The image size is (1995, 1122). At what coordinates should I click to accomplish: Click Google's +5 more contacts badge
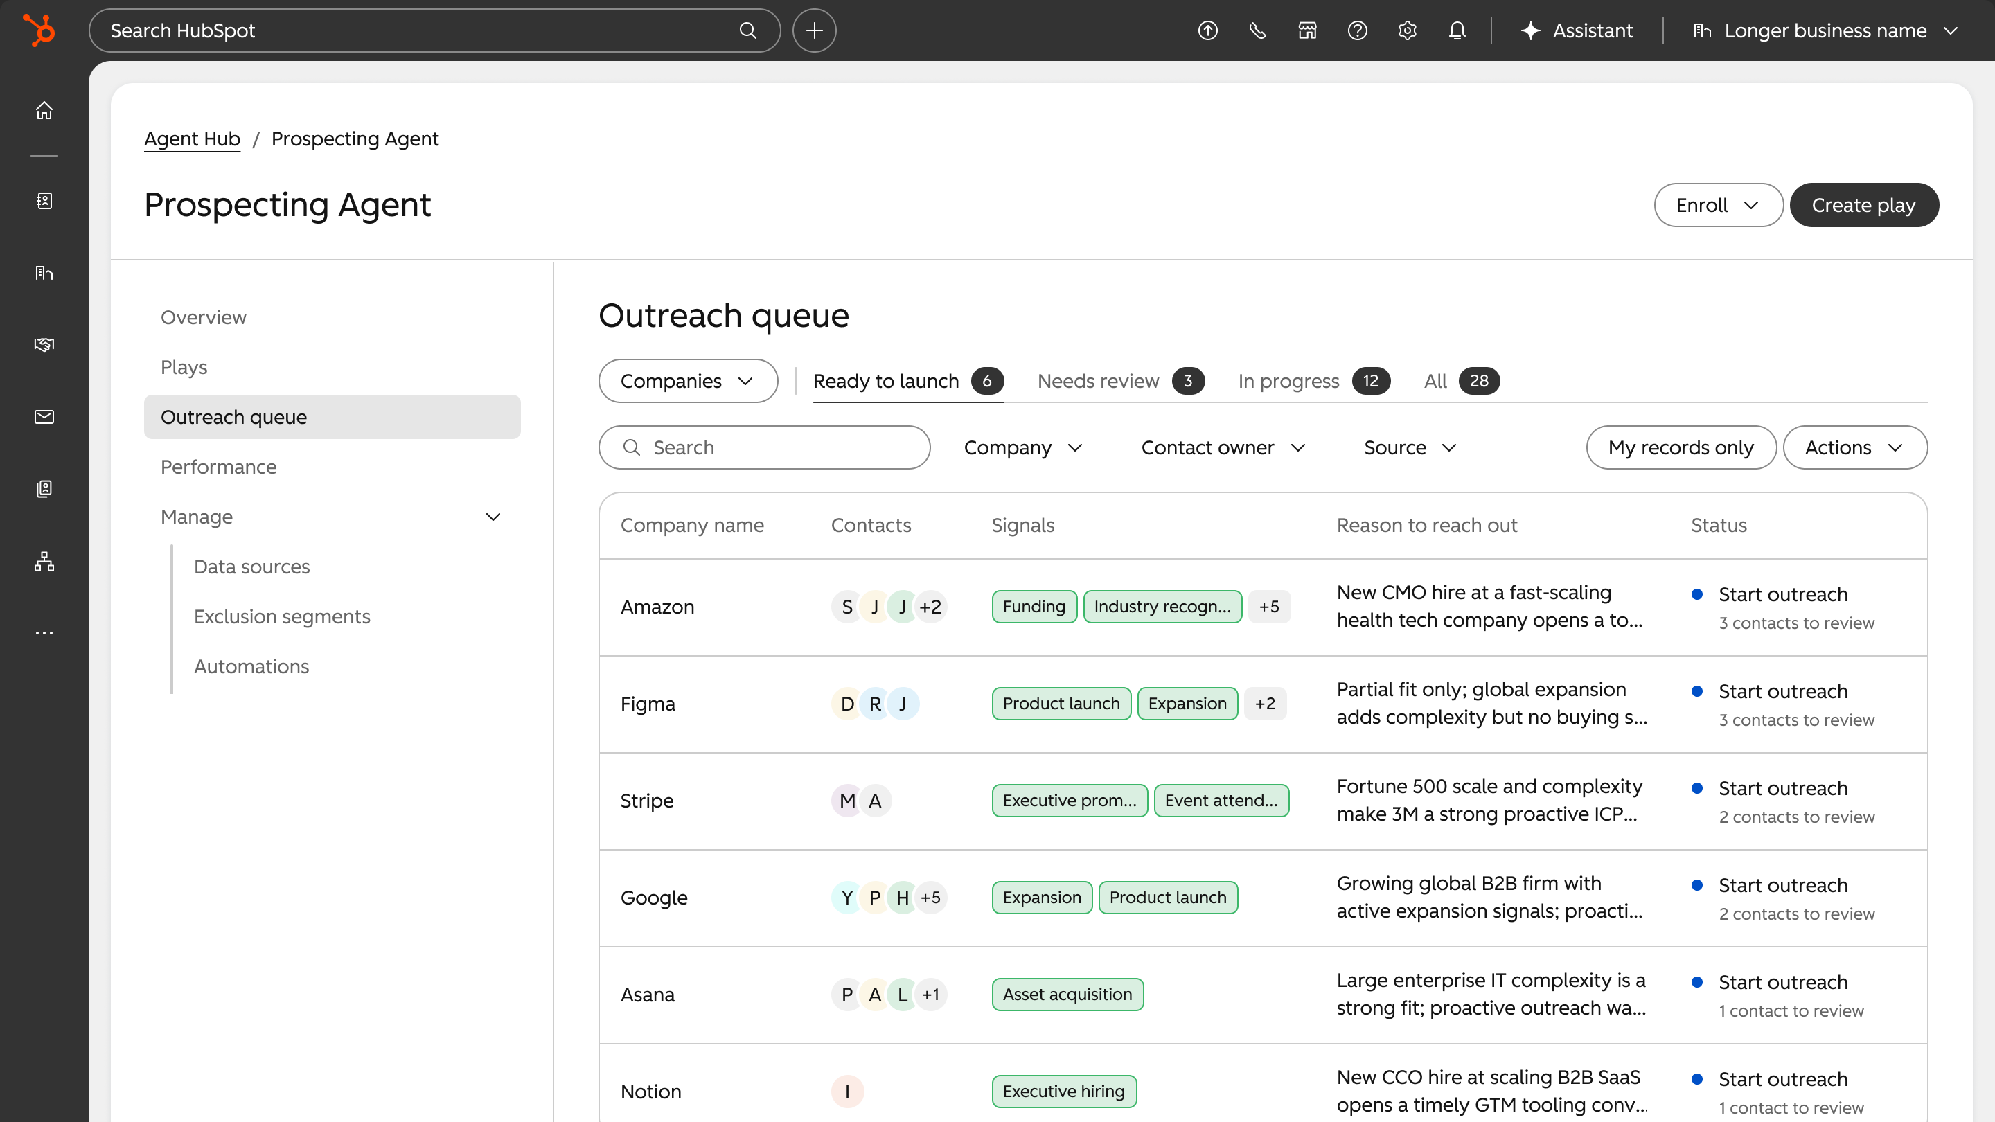[x=930, y=898]
